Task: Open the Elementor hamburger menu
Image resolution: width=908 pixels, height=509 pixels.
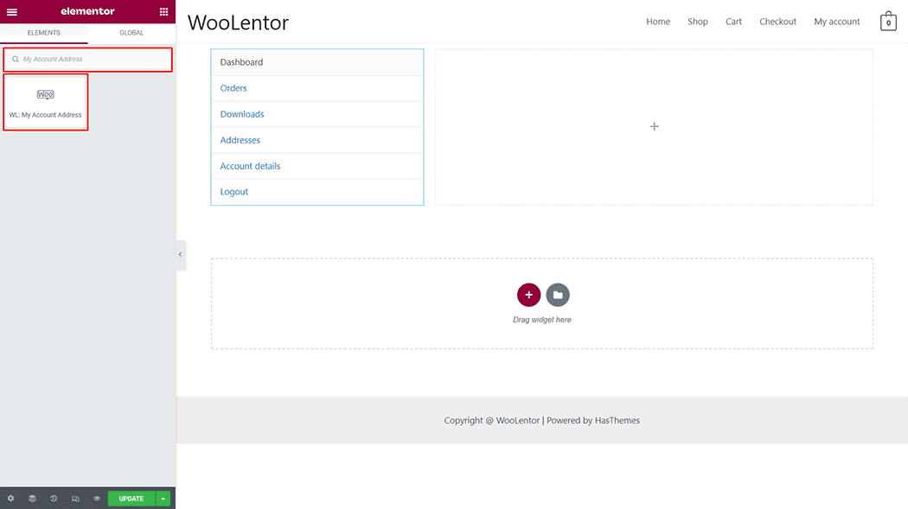Action: click(12, 12)
